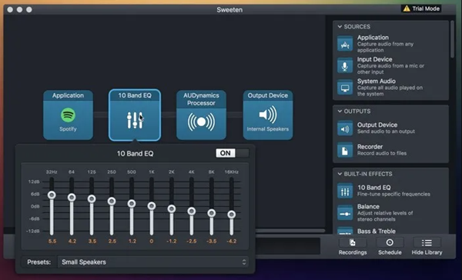462x280 pixels.
Task: Click the Input Device microphone icon
Action: [x=345, y=65]
